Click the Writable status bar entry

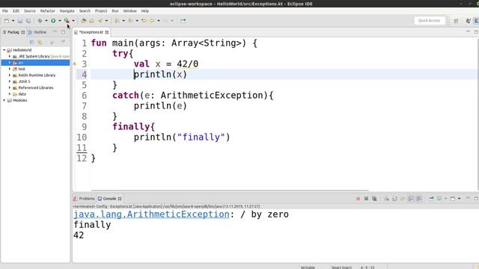click(x=308, y=268)
